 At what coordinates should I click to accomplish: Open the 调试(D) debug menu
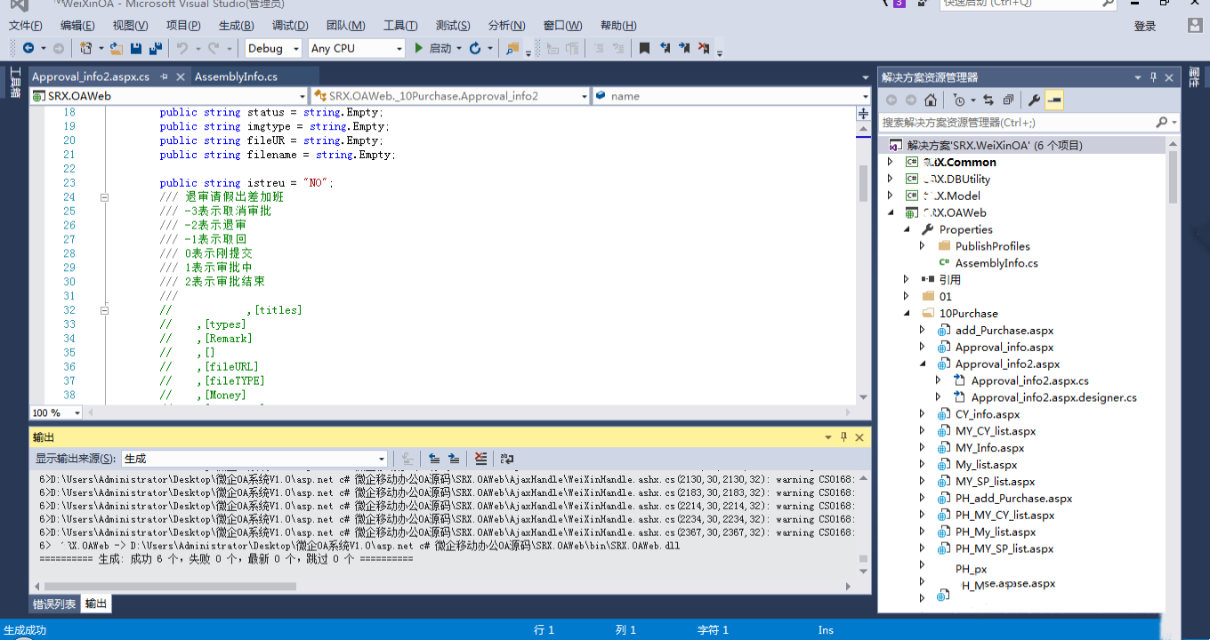290,25
